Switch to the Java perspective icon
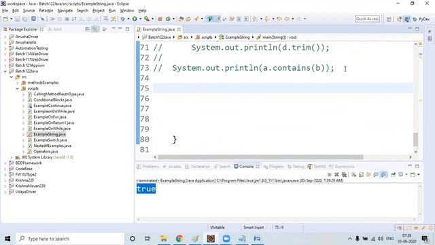This screenshot has height=245, width=435. tap(406, 19)
